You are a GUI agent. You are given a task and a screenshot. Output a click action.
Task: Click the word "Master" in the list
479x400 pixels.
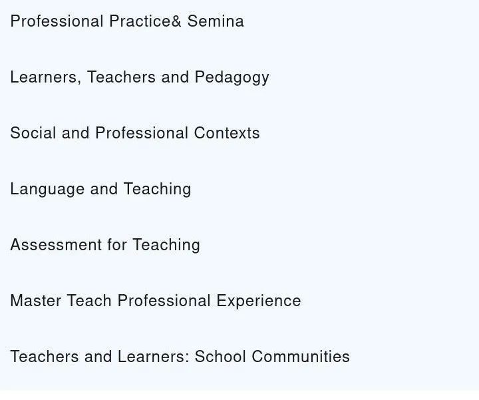[x=36, y=301]
